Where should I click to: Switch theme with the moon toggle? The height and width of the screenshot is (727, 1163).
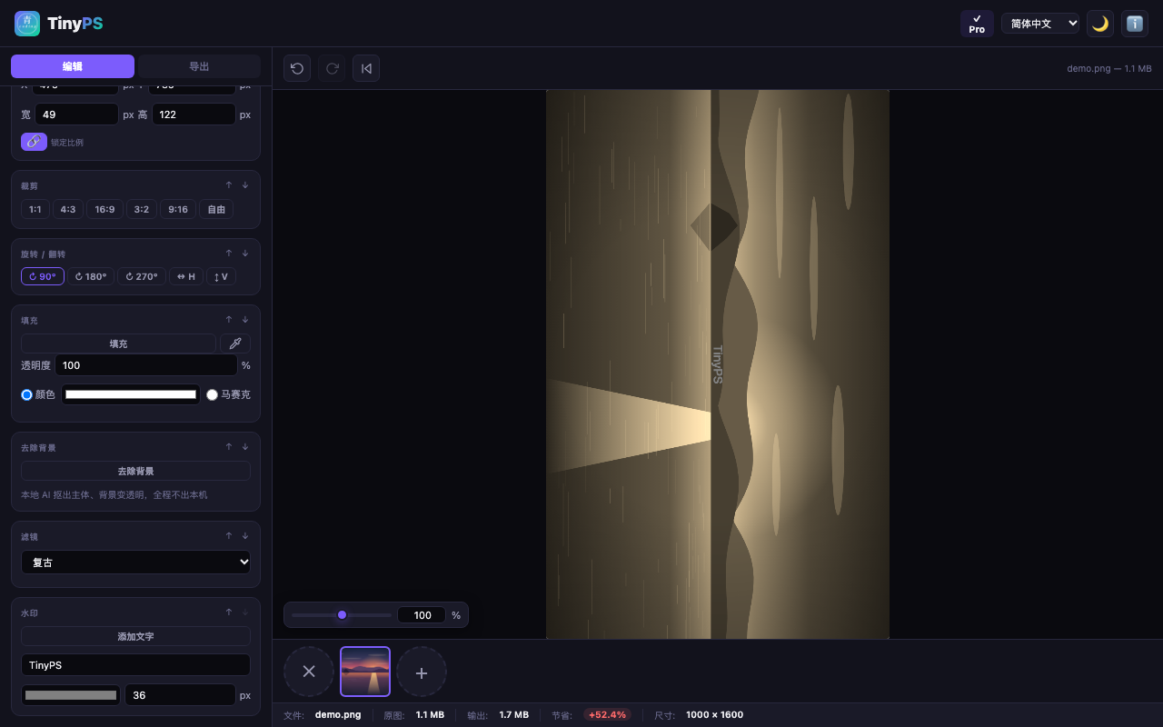(x=1100, y=24)
